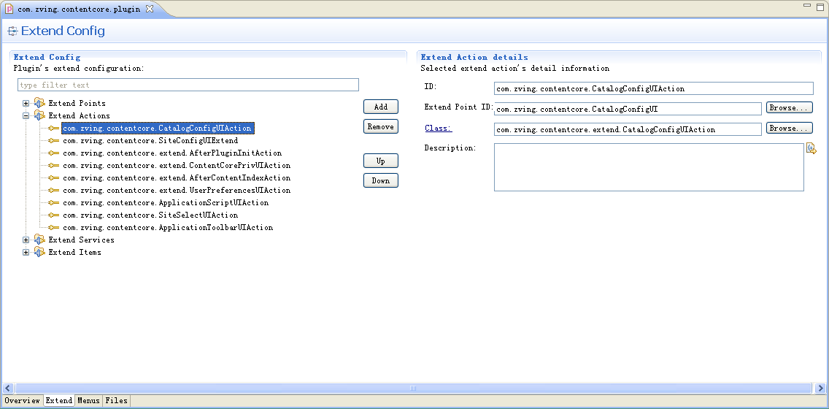Focus the type filter text field

coord(188,85)
